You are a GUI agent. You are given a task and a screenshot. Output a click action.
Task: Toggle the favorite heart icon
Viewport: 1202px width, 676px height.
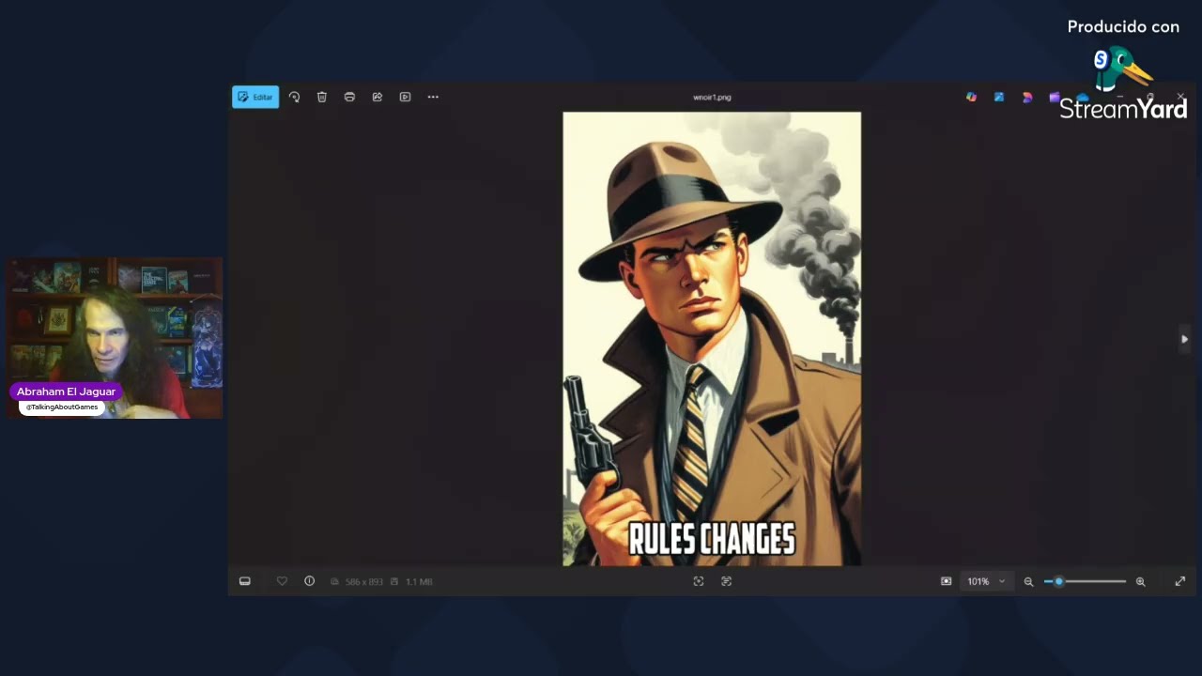(x=282, y=581)
